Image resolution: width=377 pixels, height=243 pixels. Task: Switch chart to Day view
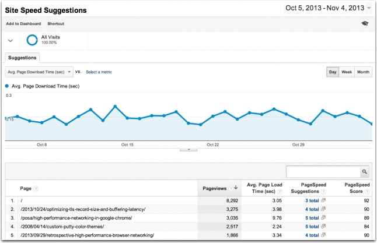(333, 72)
